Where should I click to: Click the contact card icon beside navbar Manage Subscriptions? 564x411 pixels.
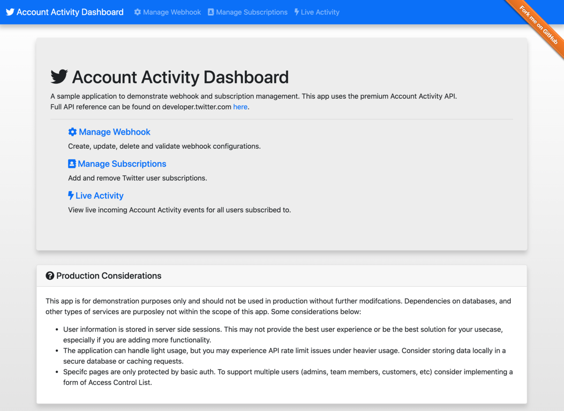click(211, 12)
